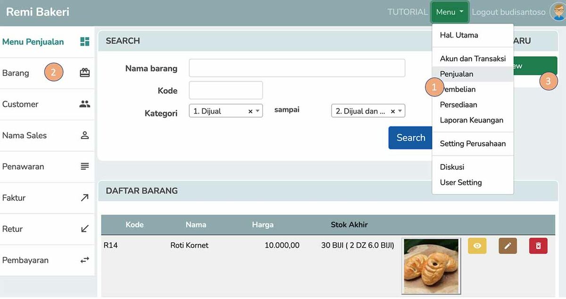Click the Nama Sales person icon
The height and width of the screenshot is (299, 566).
coord(84,135)
